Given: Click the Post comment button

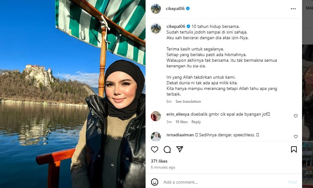Looking at the screenshot, I should [x=293, y=182].
